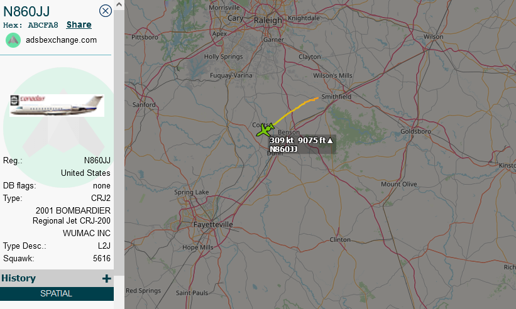The height and width of the screenshot is (309, 516).
Task: Click the registration value N860JJ
Action: [97, 160]
